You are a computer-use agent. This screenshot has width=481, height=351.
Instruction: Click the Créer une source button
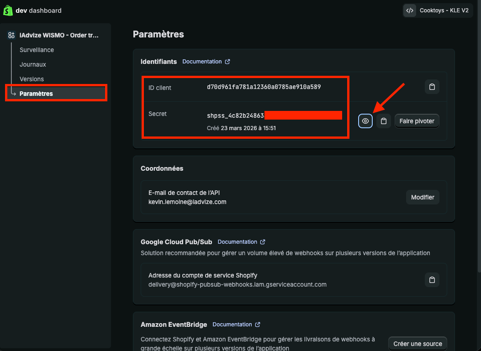point(418,344)
